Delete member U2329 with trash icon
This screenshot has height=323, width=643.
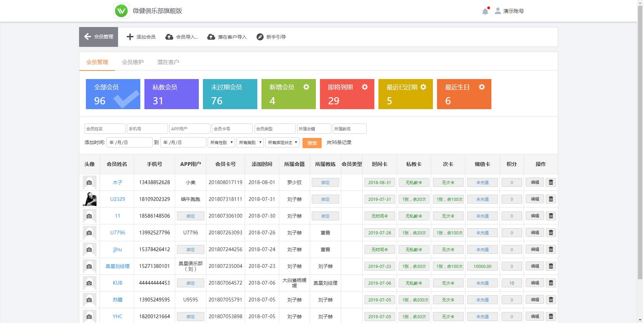(551, 199)
